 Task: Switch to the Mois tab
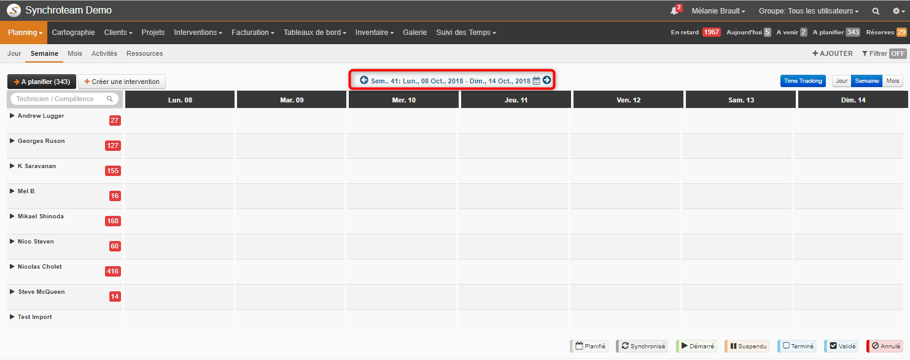click(x=75, y=53)
